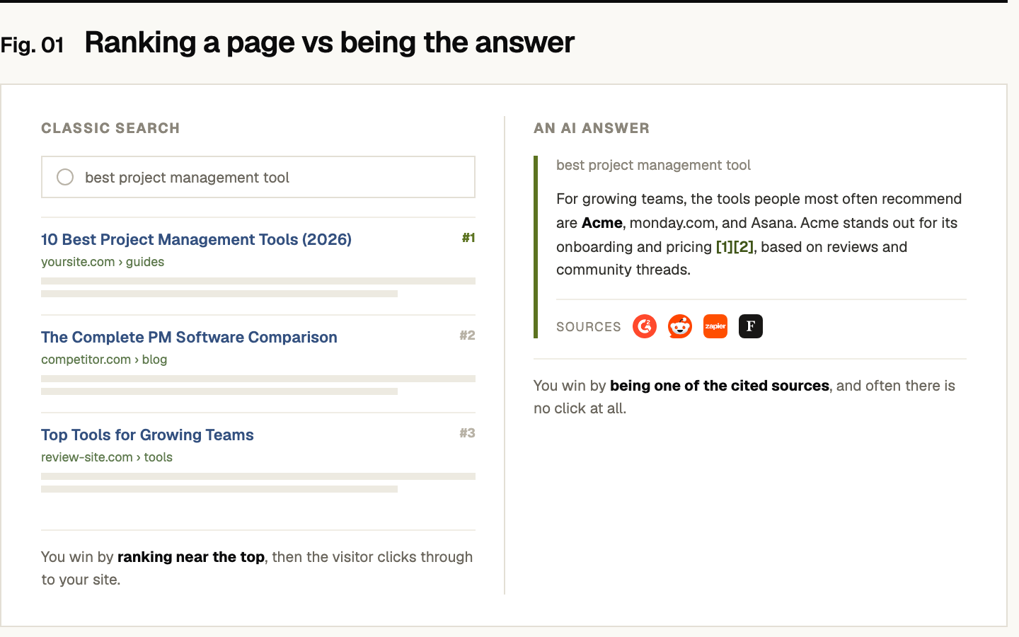Click the #2 rank label
Screen dimensions: 1019x637
467,335
